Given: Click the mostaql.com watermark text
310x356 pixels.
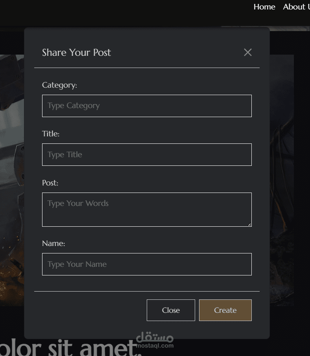Looking at the screenshot, I should [x=155, y=346].
